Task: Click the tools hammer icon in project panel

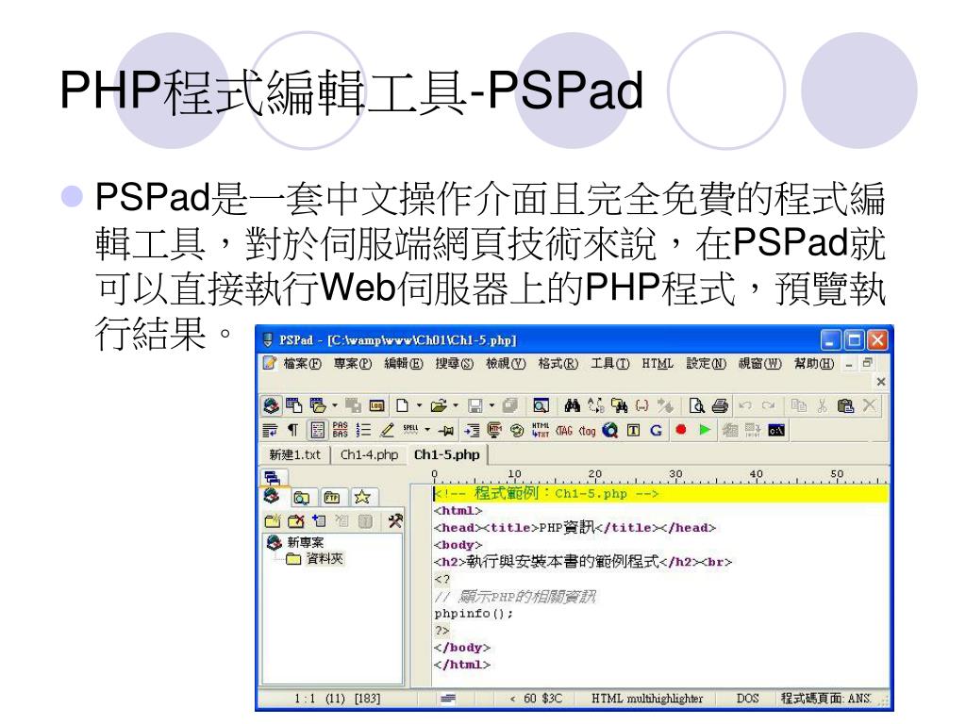Action: [x=395, y=520]
